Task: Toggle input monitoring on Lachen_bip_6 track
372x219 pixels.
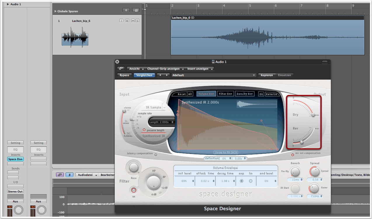Action: coord(121,21)
